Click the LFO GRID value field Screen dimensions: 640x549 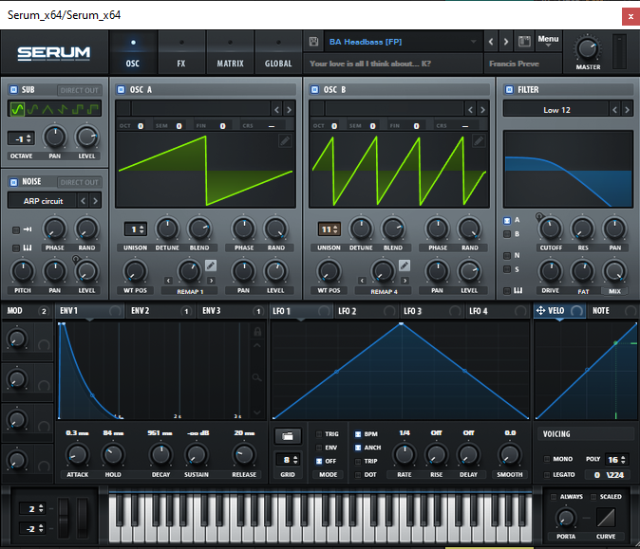pos(288,460)
